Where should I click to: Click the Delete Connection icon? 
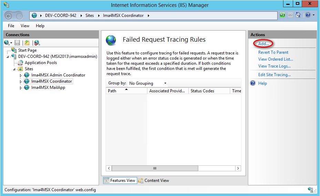click(x=37, y=43)
